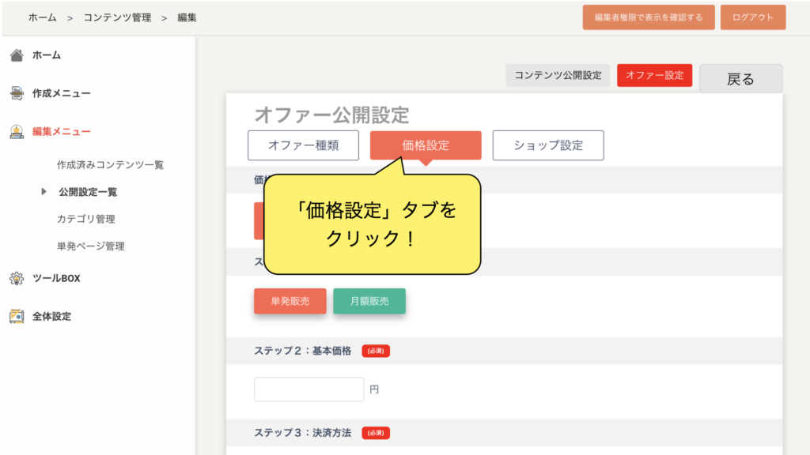Open 単発ページ管理 sidebar item
The width and height of the screenshot is (810, 455).
[x=90, y=246]
